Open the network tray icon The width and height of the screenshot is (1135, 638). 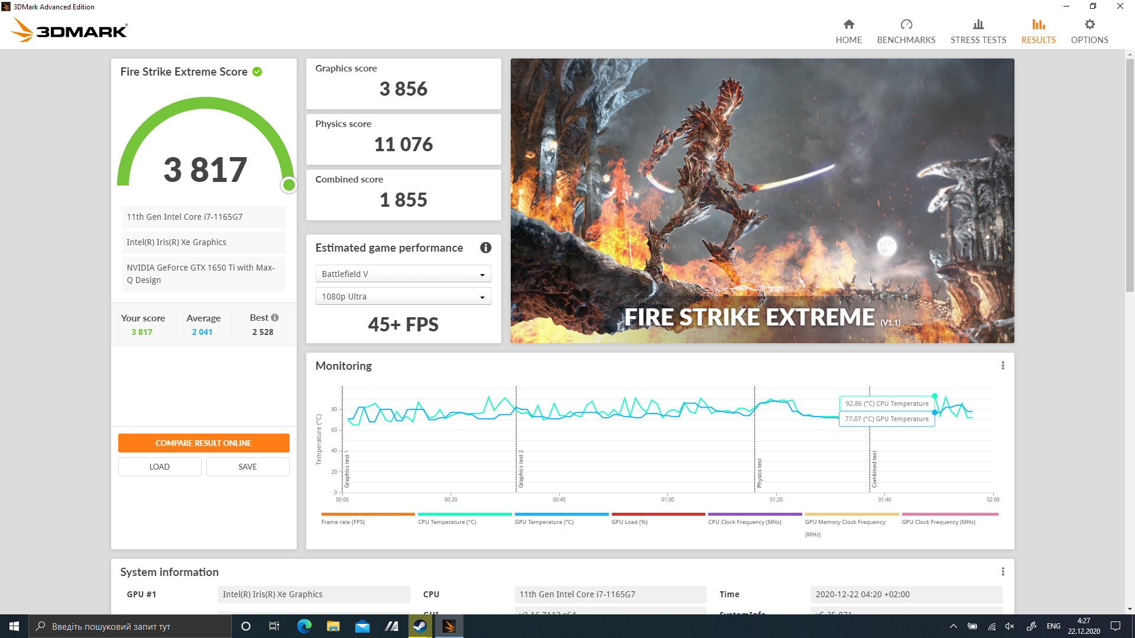click(x=991, y=626)
